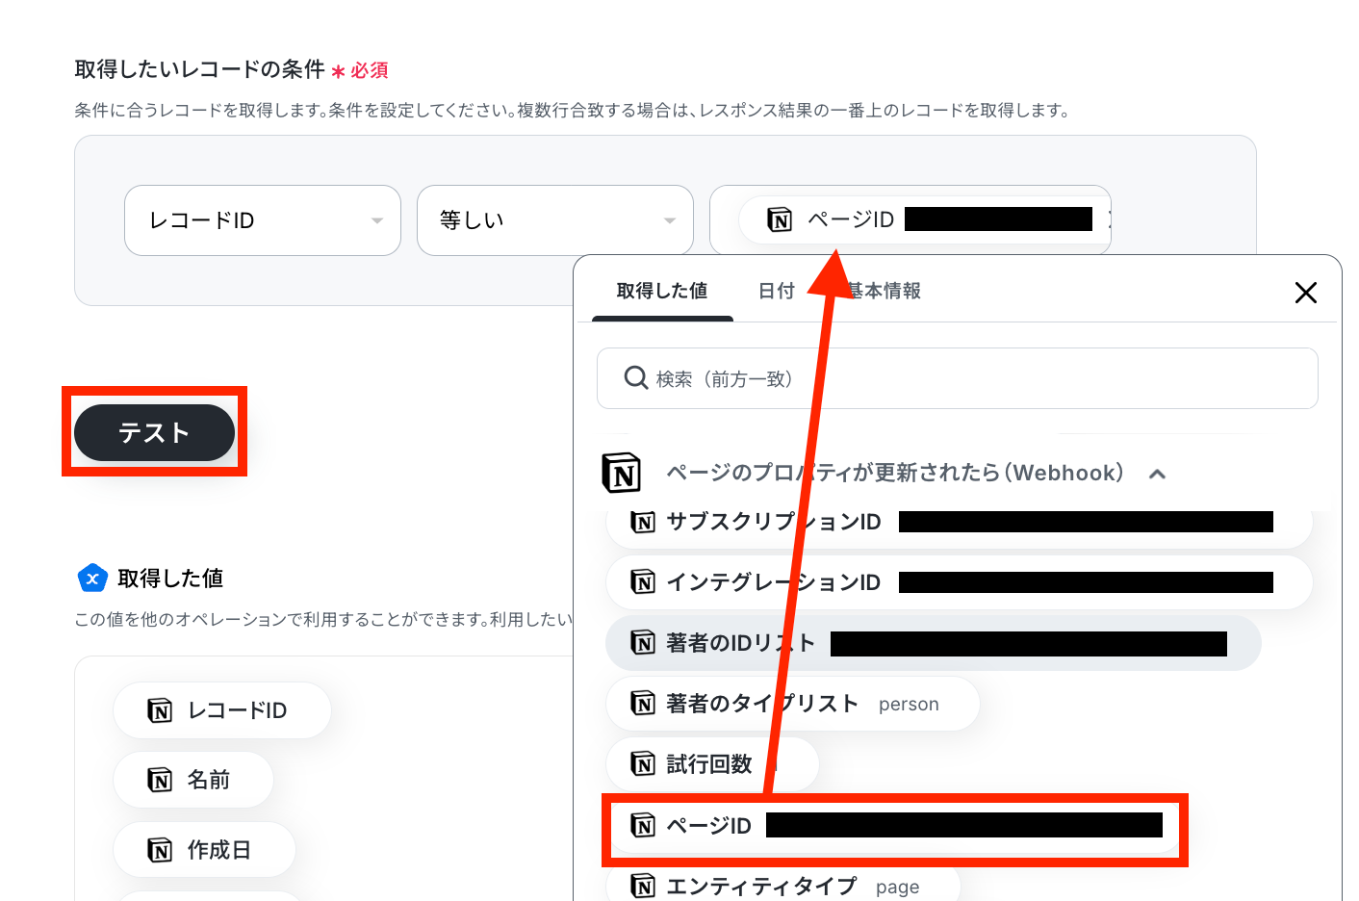Click the 'page' value text
The image size is (1359, 901).
click(x=898, y=887)
